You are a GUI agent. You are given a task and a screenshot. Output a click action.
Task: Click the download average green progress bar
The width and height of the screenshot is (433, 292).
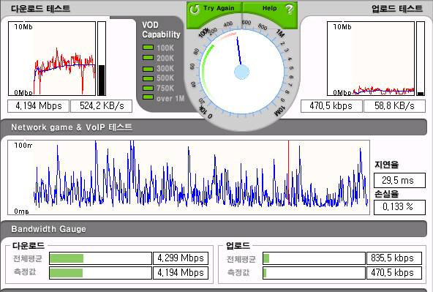67,258
